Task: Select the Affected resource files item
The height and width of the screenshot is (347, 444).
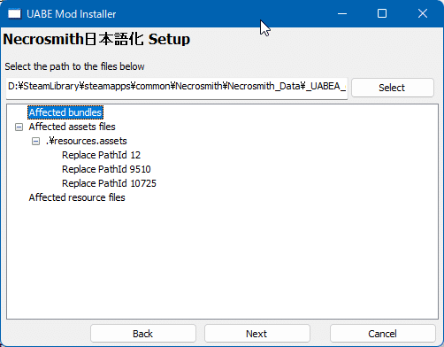Action: point(77,197)
